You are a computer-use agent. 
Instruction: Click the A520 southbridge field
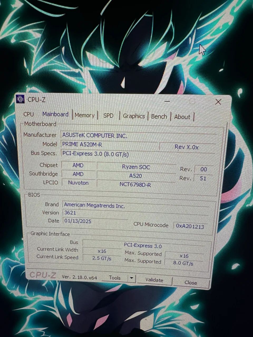tap(136, 176)
